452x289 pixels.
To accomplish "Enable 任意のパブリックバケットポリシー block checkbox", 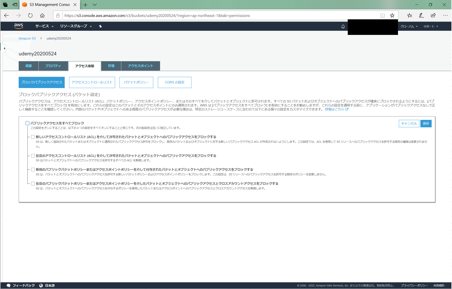I will click(x=33, y=183).
